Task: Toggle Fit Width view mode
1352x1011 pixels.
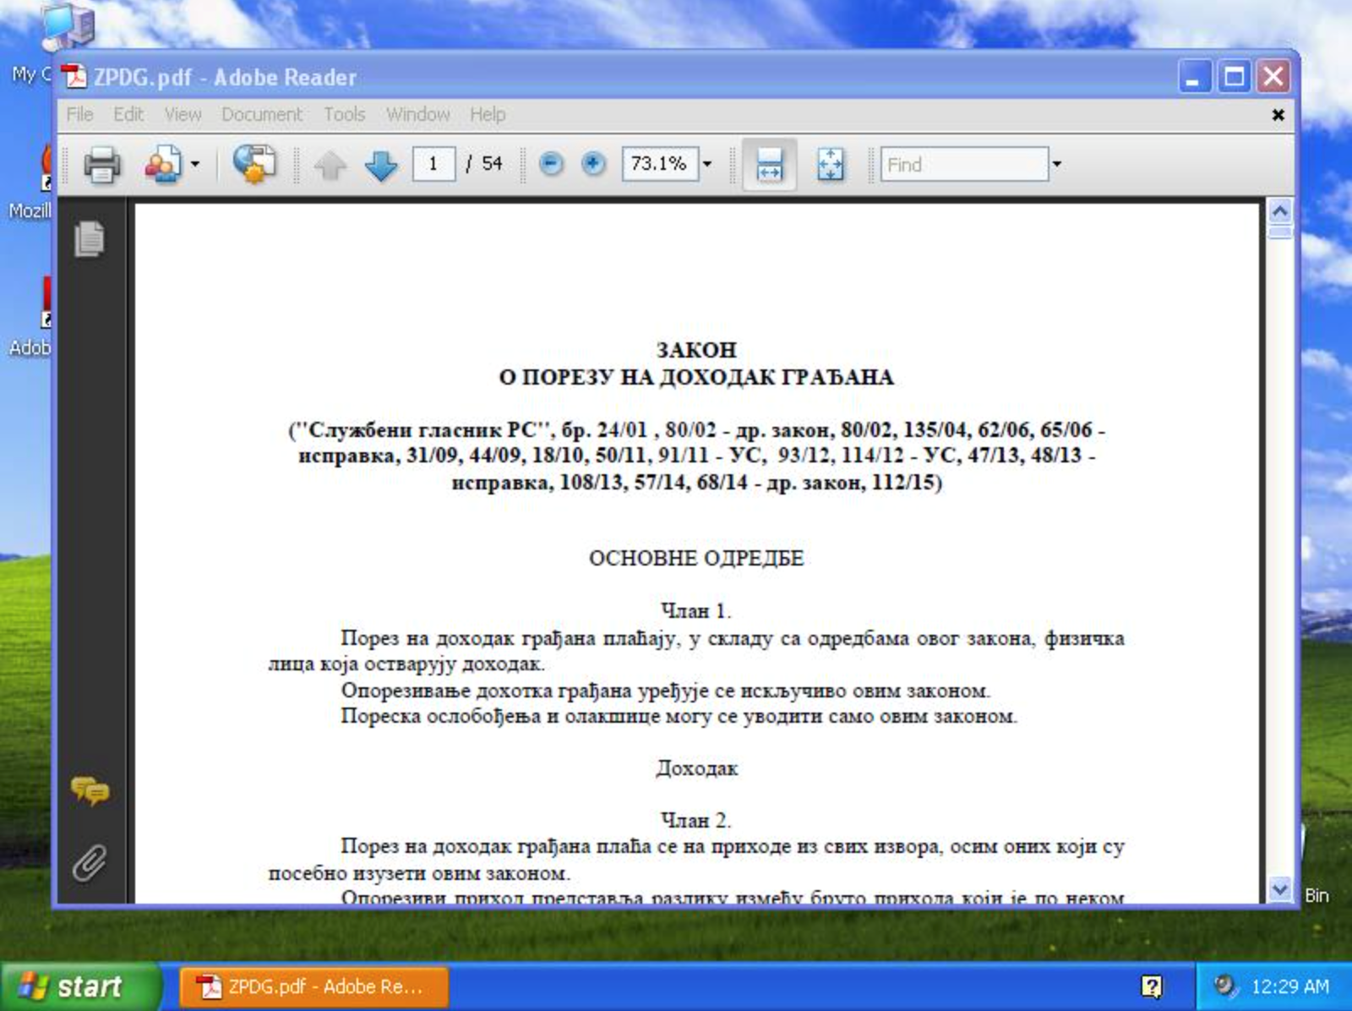Action: (769, 165)
